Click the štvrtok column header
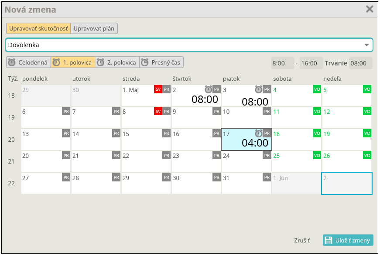The width and height of the screenshot is (380, 256). pyautogui.click(x=182, y=79)
